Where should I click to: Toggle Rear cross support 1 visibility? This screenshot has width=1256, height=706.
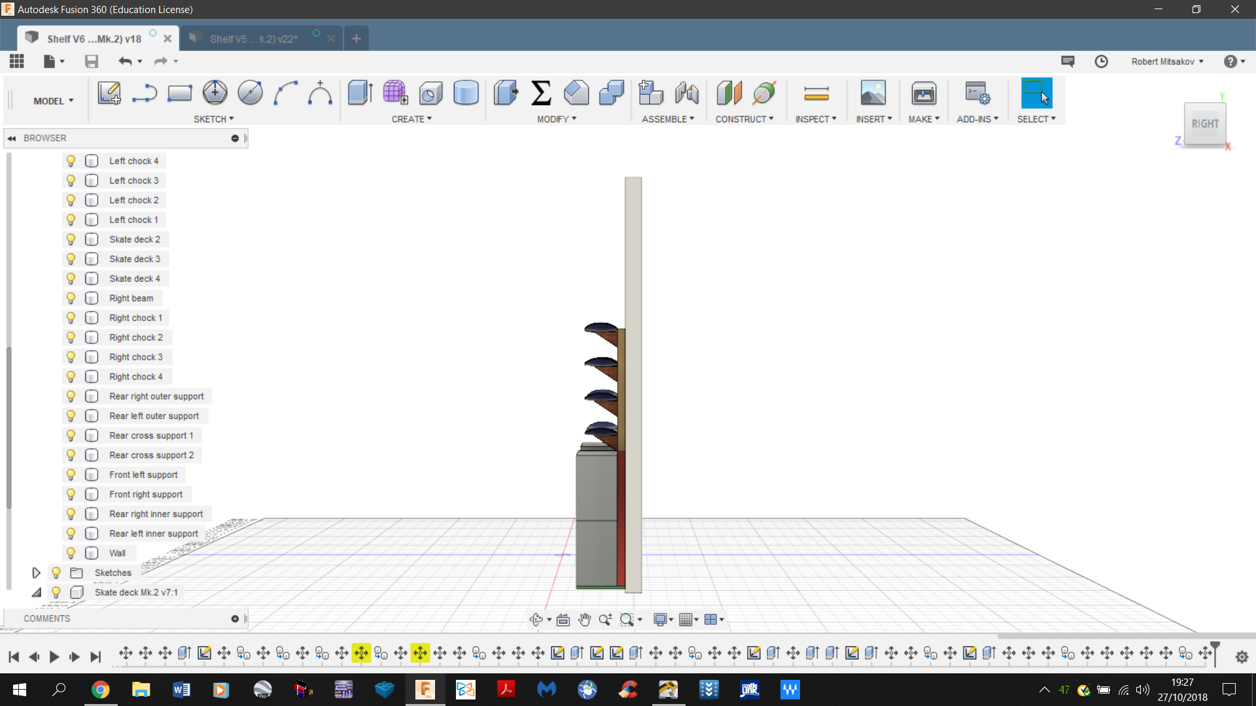pos(71,435)
